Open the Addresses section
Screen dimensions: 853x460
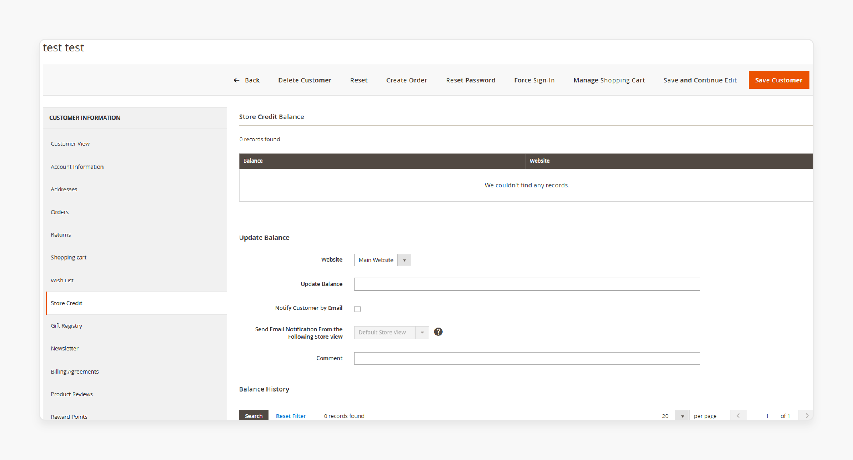[x=64, y=189]
